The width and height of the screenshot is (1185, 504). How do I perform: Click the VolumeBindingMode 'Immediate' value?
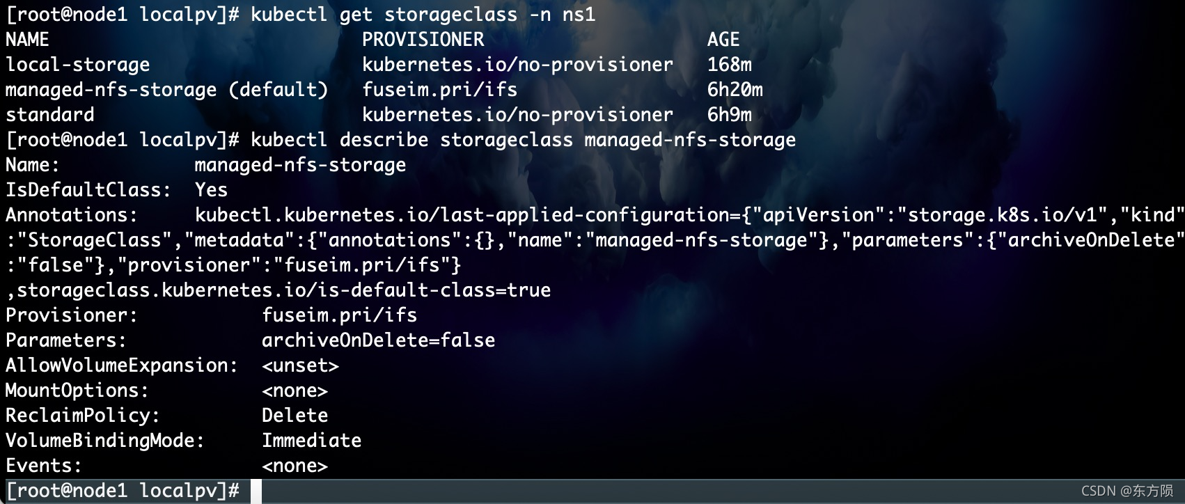point(311,441)
